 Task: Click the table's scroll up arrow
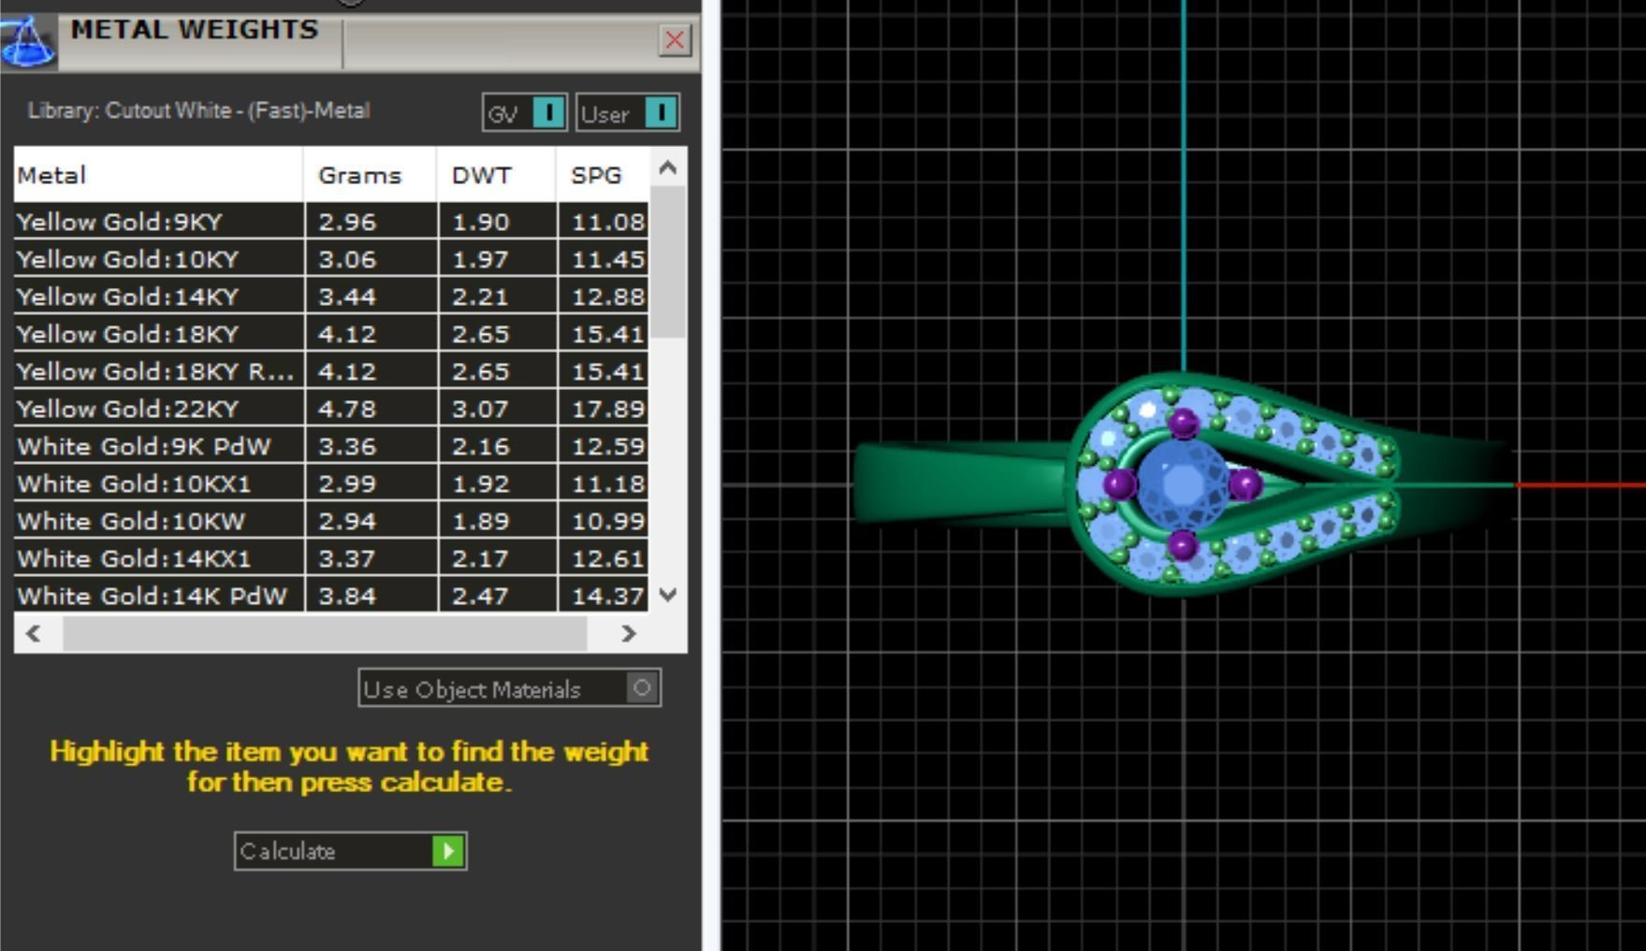click(667, 168)
